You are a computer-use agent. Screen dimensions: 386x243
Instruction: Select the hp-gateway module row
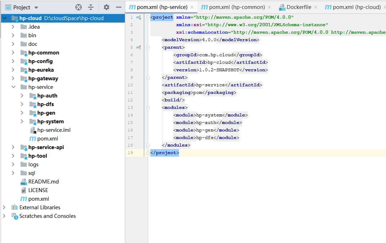[x=63, y=78]
